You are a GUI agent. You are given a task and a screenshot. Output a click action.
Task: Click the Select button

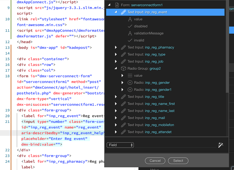178,161
